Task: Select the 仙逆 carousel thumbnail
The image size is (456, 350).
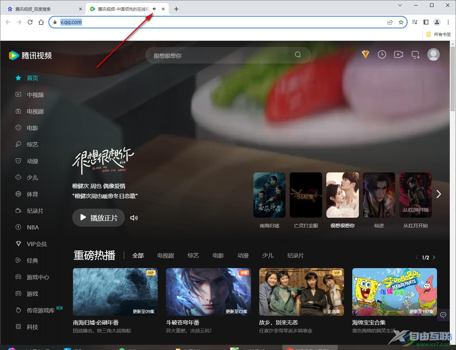Action: pyautogui.click(x=379, y=195)
